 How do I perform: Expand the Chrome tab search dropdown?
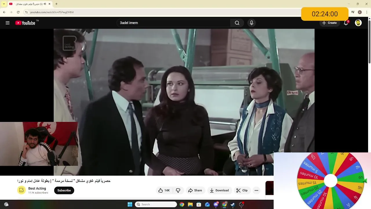pos(4,4)
